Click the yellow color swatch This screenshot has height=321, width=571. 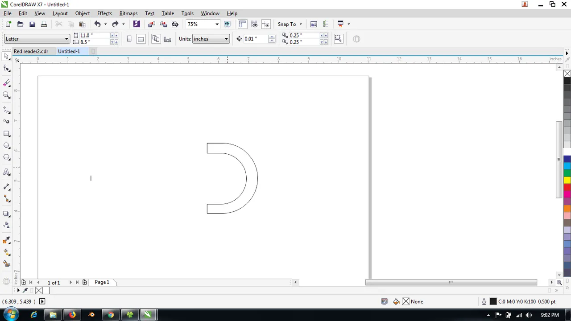tap(567, 180)
